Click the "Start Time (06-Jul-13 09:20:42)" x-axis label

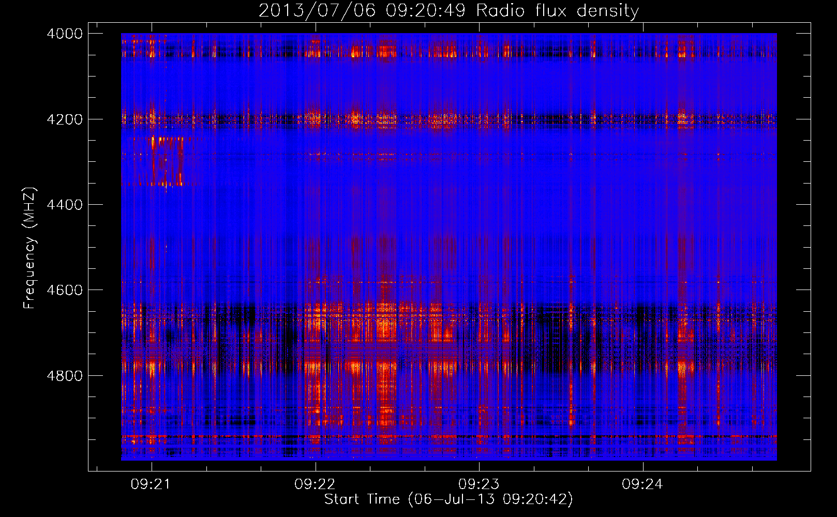click(449, 499)
